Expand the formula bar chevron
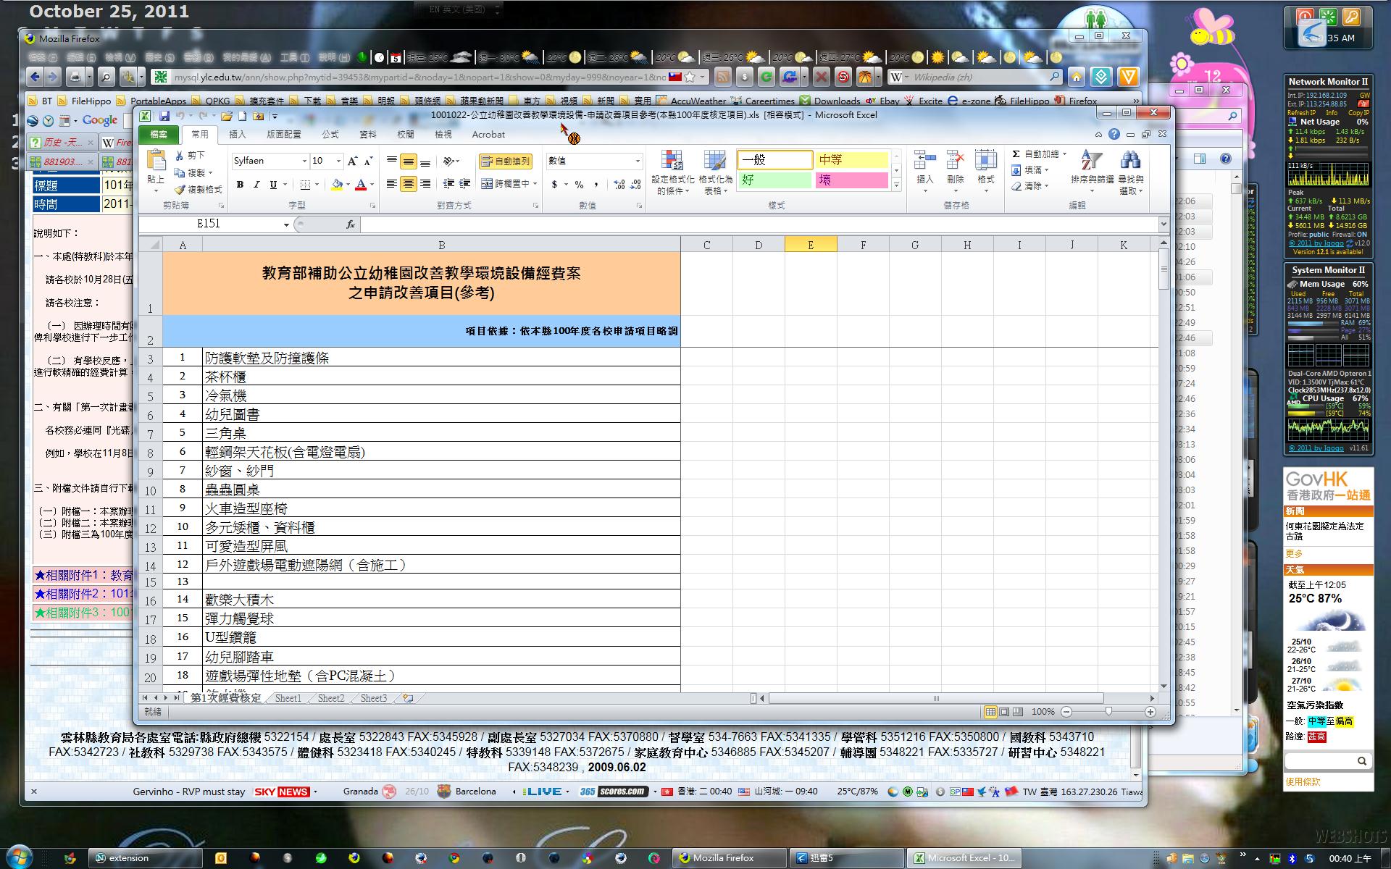 pos(1164,224)
